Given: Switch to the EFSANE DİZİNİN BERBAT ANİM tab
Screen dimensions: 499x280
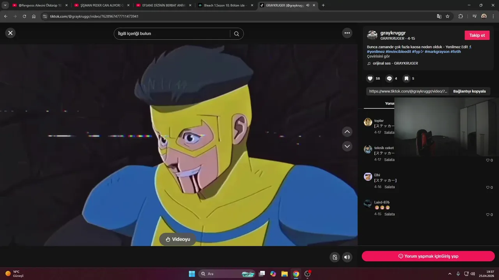Looking at the screenshot, I should (164, 5).
